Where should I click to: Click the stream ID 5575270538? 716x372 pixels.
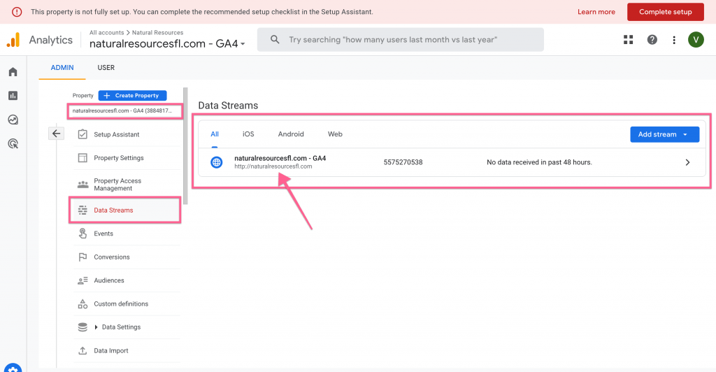tap(403, 162)
